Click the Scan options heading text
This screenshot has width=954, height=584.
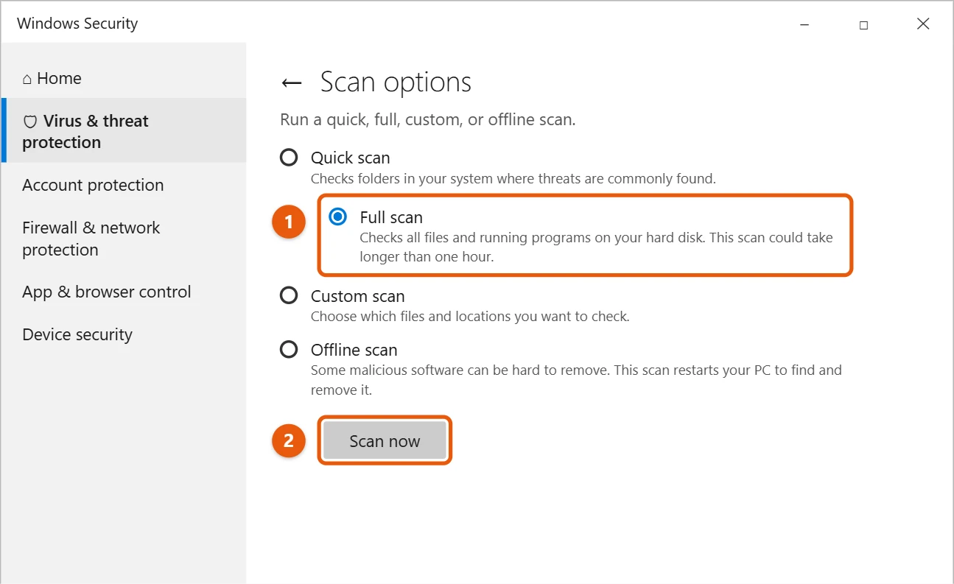point(396,82)
